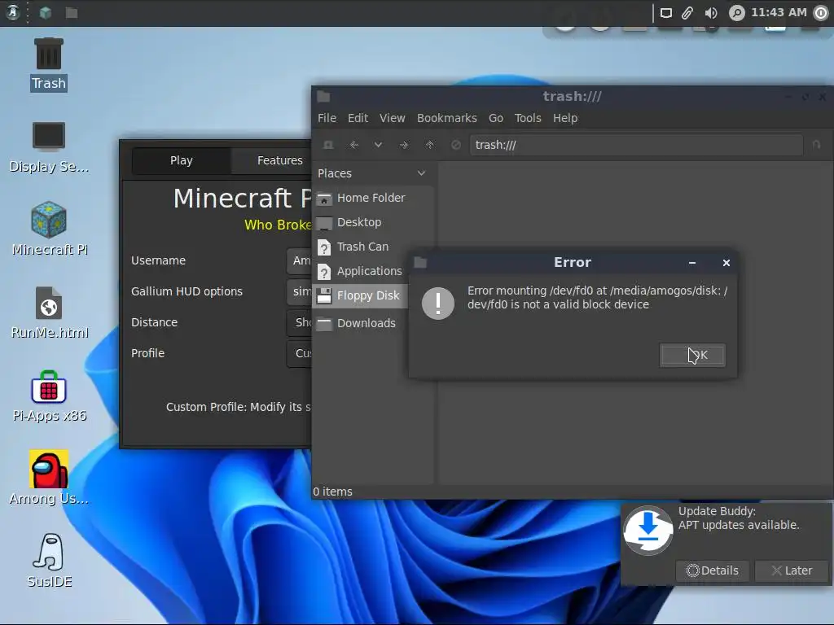Open the file manager launcher in top panel

coord(72,12)
